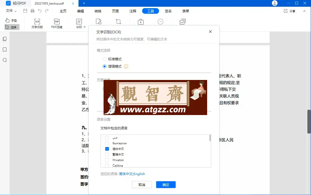Switch to the 主页 tab

pos(63,11)
